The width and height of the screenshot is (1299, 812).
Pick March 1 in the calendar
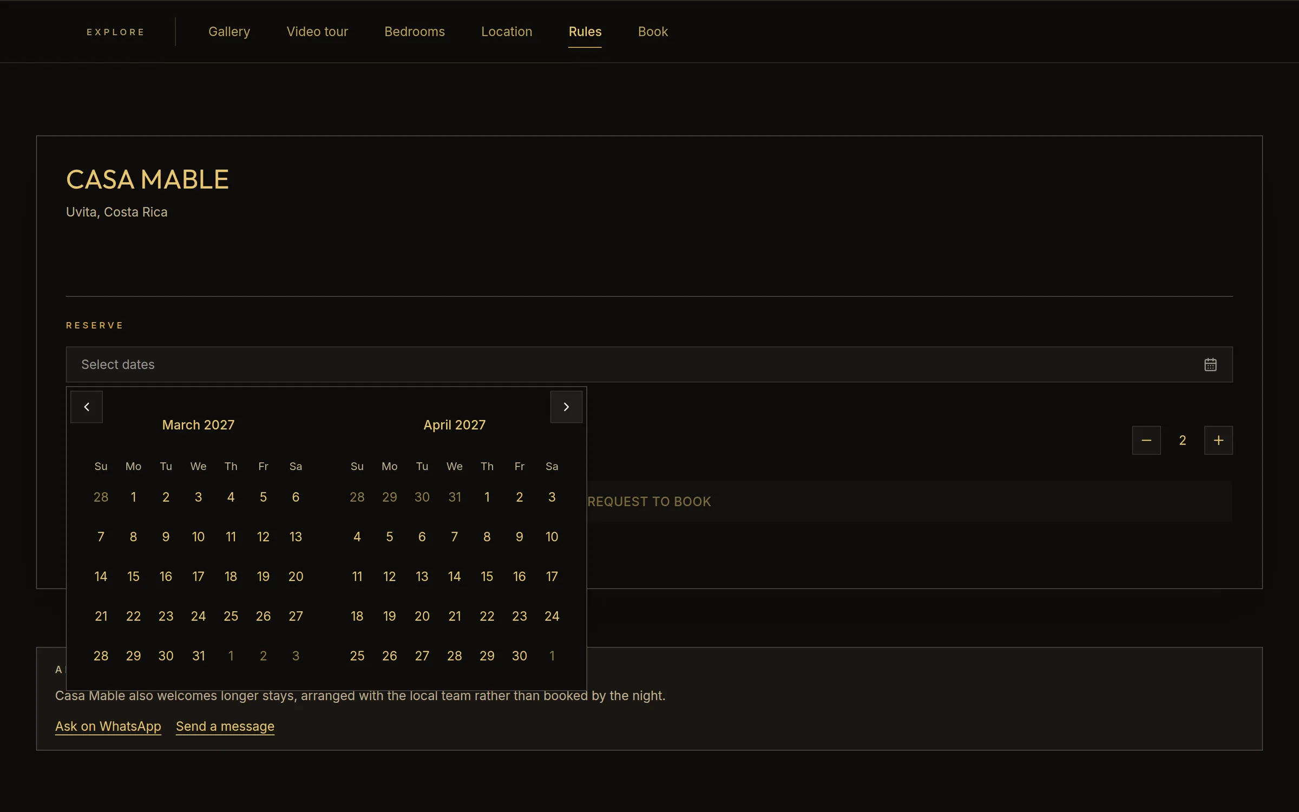(133, 497)
